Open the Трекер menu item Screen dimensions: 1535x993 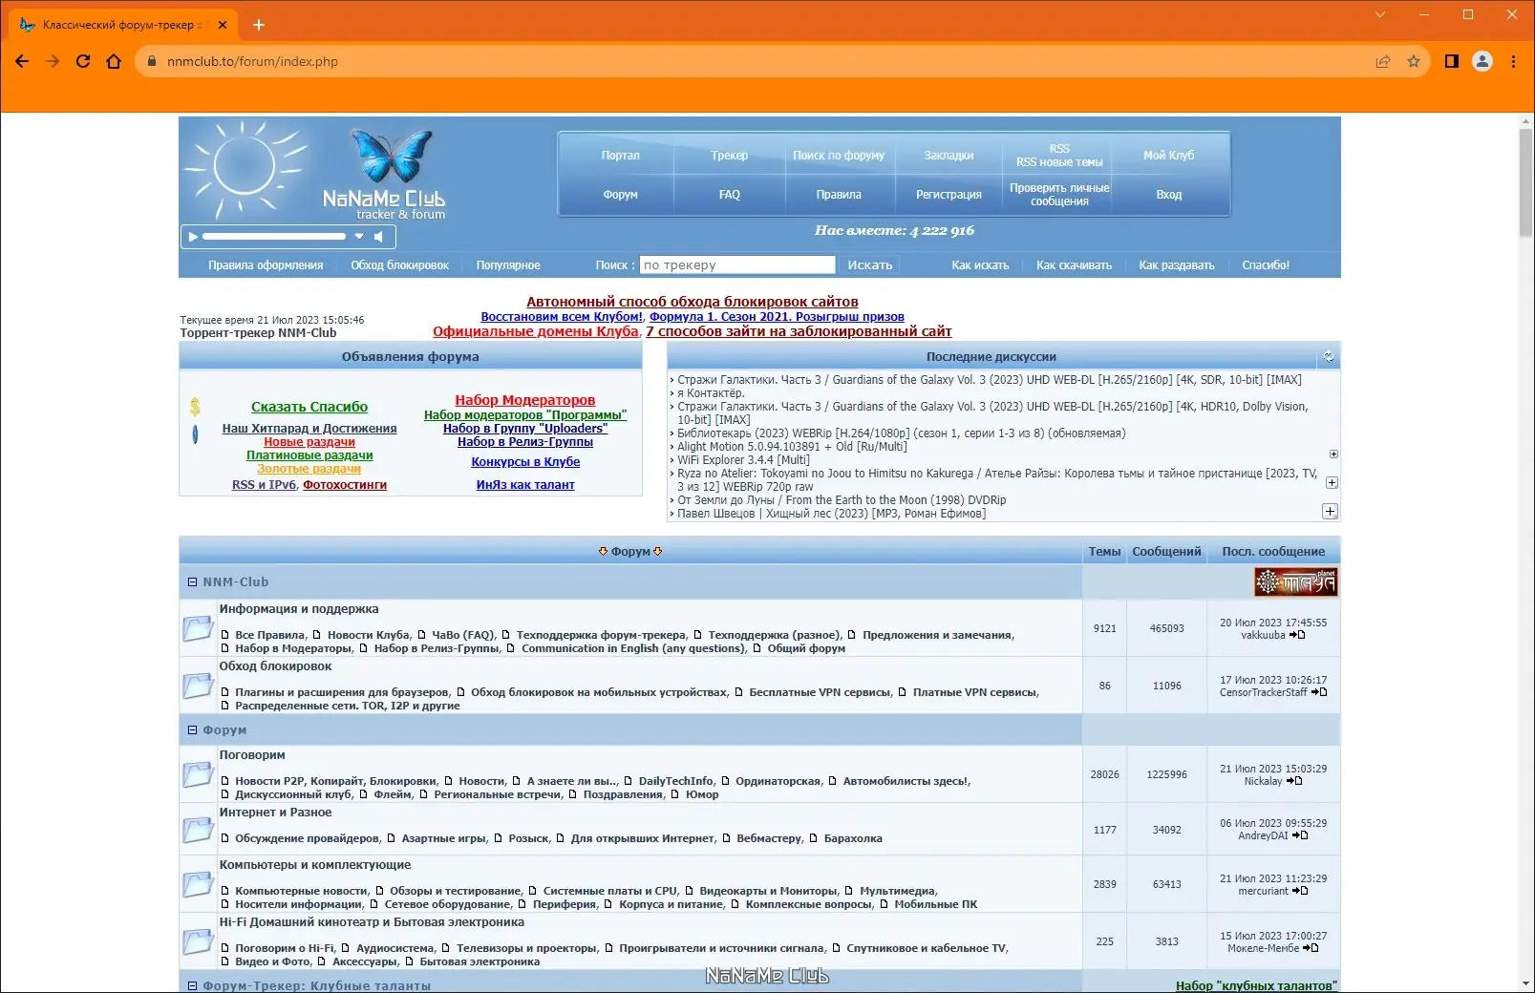(x=729, y=156)
